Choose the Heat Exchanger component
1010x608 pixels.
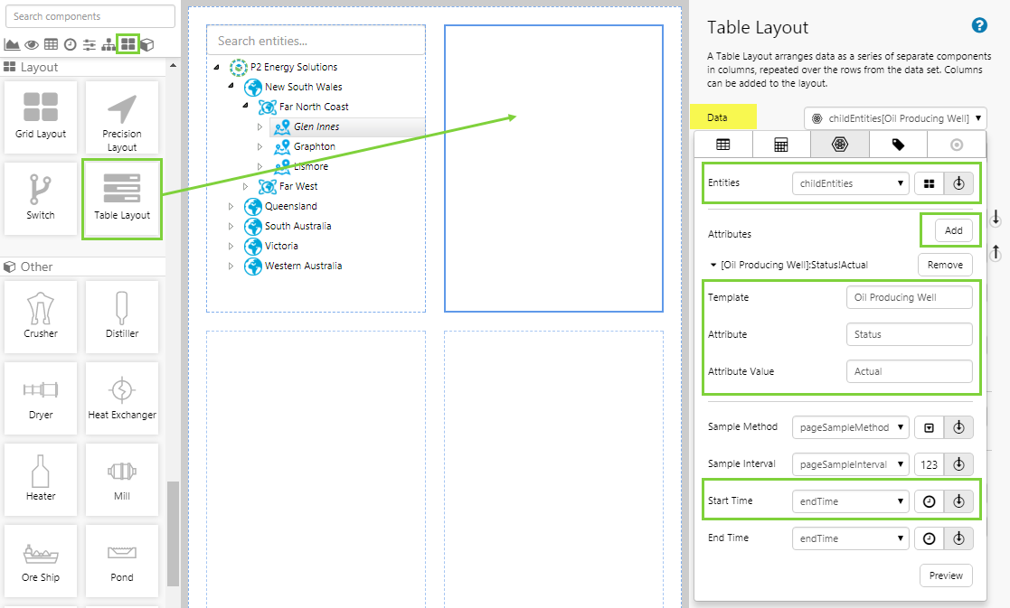click(x=122, y=398)
